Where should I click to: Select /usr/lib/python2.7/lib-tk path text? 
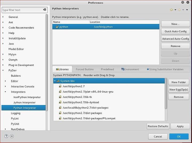click(77, 97)
